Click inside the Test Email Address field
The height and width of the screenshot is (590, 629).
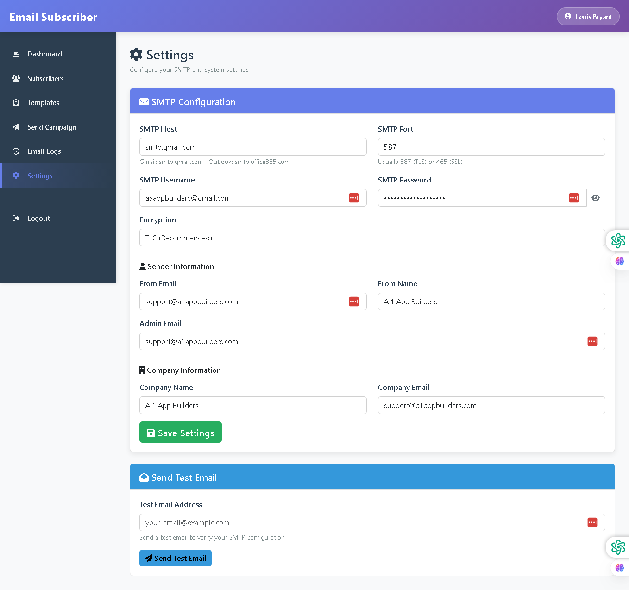pyautogui.click(x=324, y=522)
